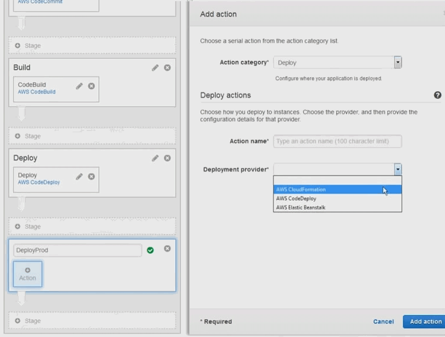Open the AWS CodeBuild link
Screen dimensions: 445x337
click(x=37, y=92)
